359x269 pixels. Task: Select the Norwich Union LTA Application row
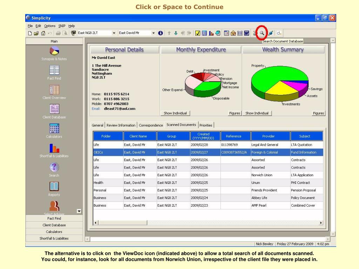pyautogui.click(x=208, y=175)
